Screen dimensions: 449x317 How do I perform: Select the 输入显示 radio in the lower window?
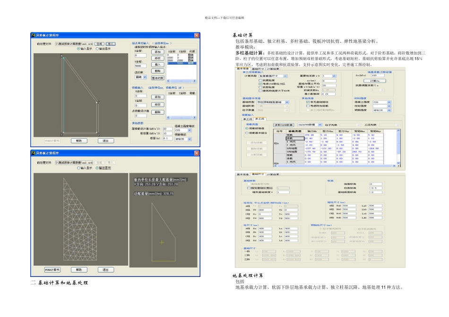(x=78, y=167)
